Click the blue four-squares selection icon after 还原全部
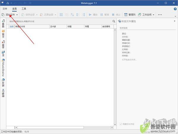This screenshot has width=178, height=134. (x=61, y=15)
